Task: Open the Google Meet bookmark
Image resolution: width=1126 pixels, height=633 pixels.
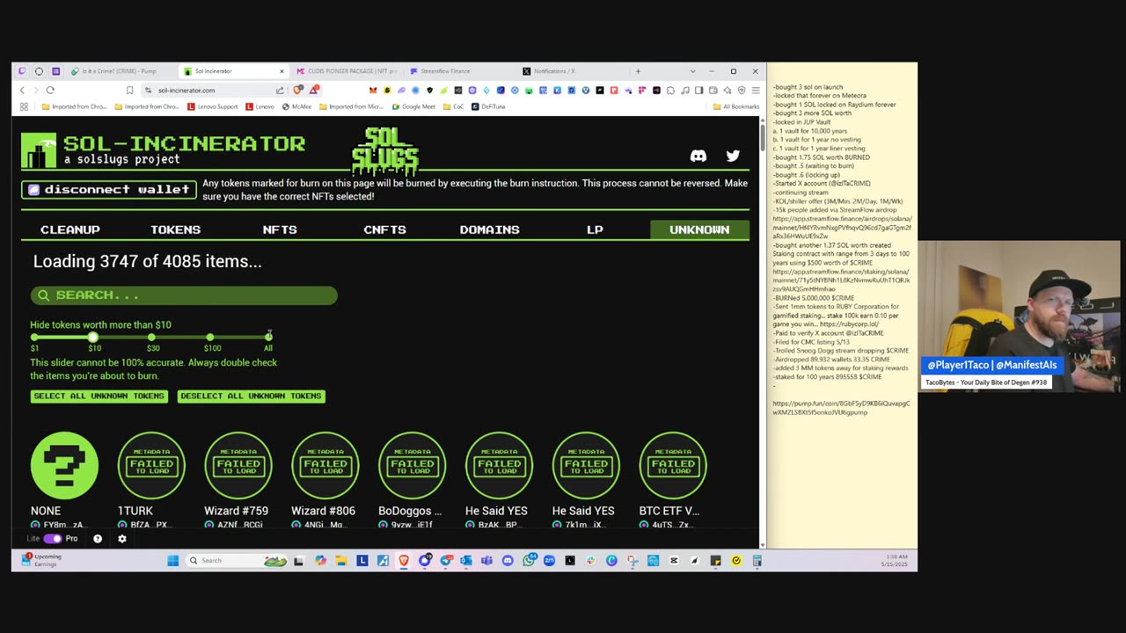Action: click(x=413, y=106)
